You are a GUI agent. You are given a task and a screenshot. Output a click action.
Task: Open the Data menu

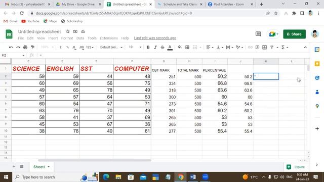pyautogui.click(x=80, y=38)
